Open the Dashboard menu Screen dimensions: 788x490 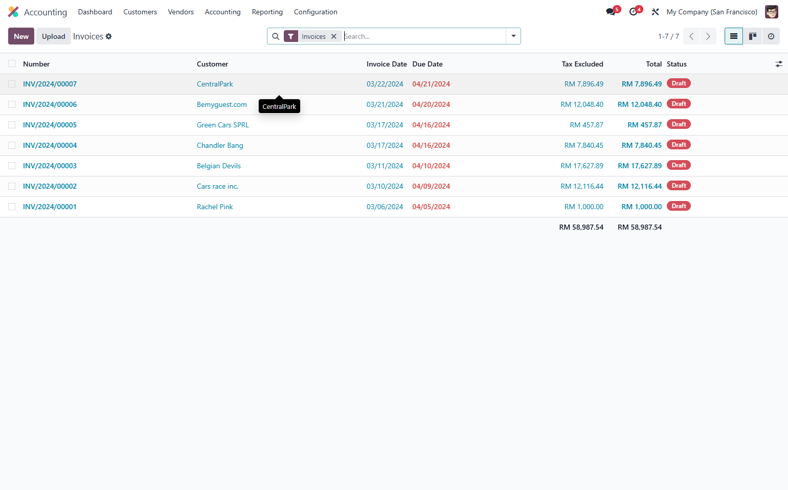[x=95, y=12]
